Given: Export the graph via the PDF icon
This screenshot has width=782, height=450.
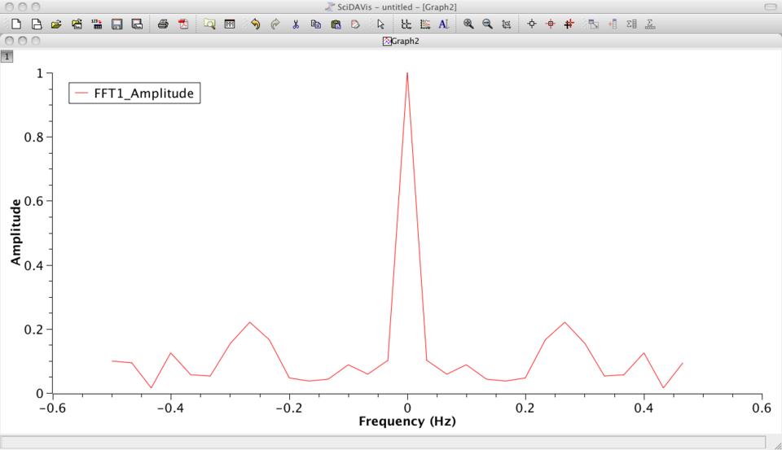Looking at the screenshot, I should pos(182,24).
